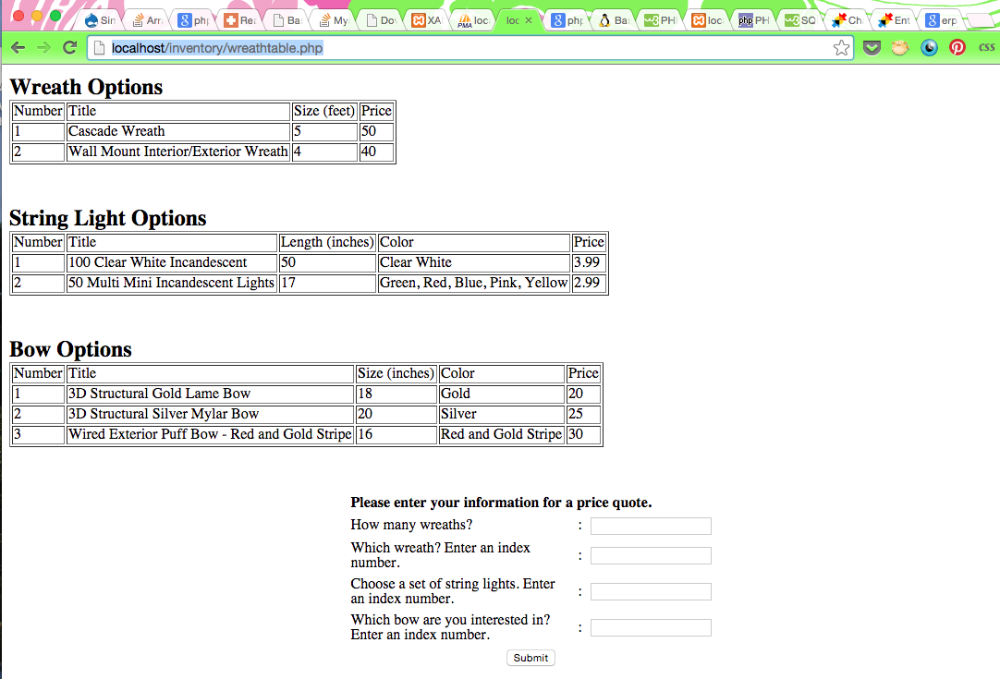
Task: Click the 'Silver' color cell
Action: pyautogui.click(x=501, y=415)
